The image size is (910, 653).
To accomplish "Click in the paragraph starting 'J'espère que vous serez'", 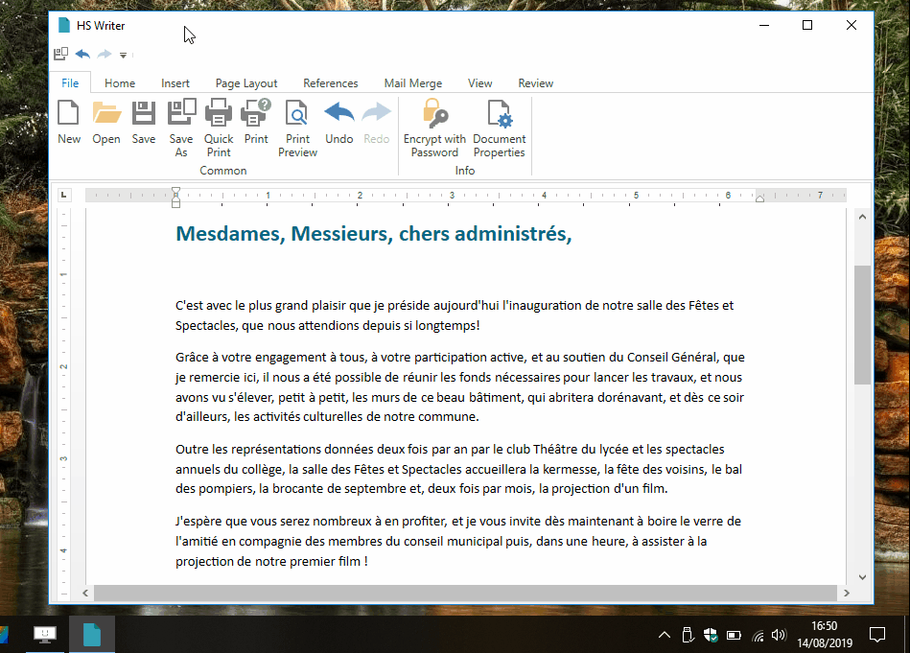I will [458, 541].
